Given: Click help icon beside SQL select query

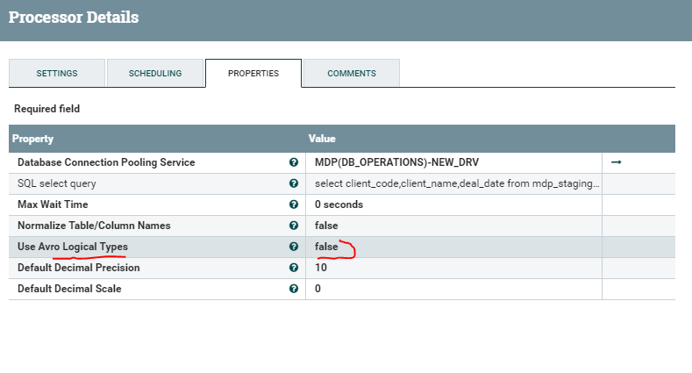Looking at the screenshot, I should point(294,183).
